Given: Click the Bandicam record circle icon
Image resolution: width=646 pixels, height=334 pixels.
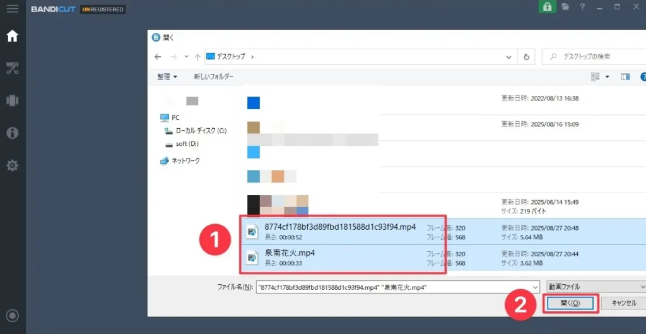Looking at the screenshot, I should coord(13,316).
